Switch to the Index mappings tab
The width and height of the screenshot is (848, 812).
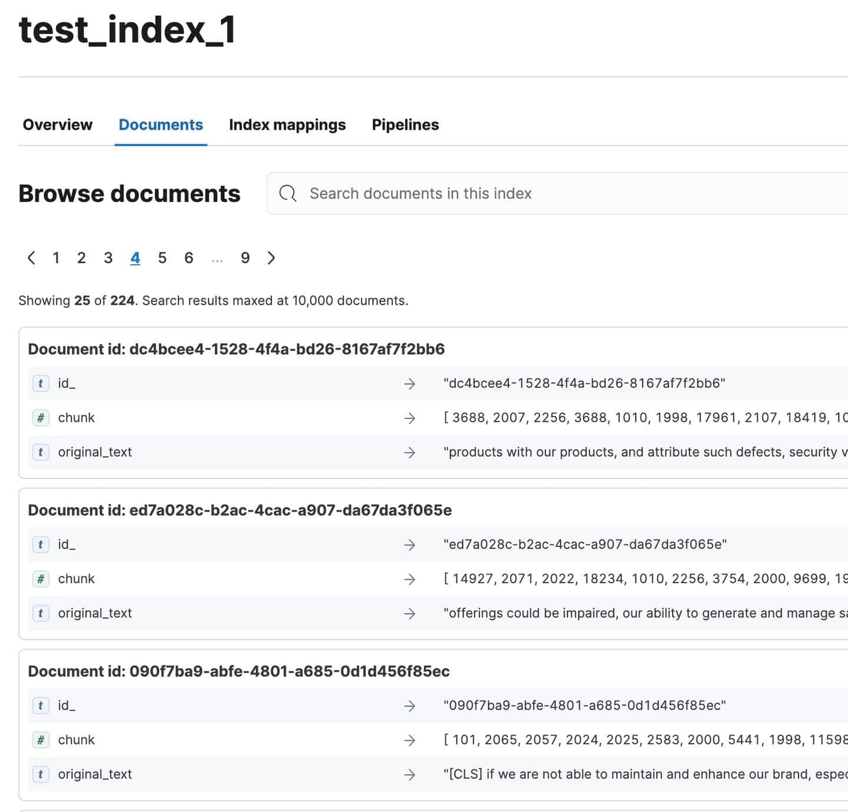(287, 124)
